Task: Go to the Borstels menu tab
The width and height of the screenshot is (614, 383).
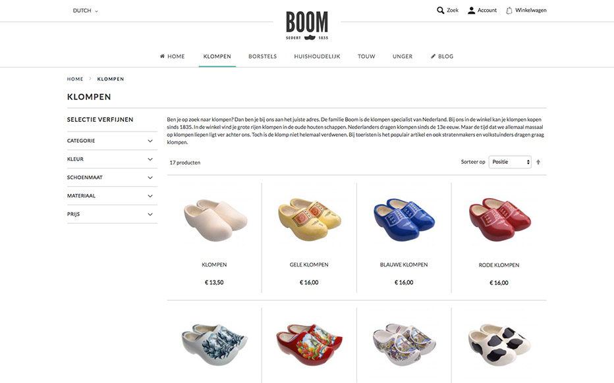Action: (262, 57)
